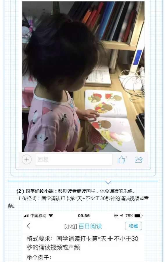Open the 百日阅读 group title link
165x262 pixels.
click(90, 226)
